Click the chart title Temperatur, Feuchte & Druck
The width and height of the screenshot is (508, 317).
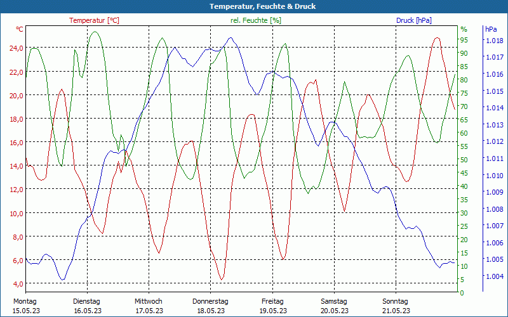262,6
